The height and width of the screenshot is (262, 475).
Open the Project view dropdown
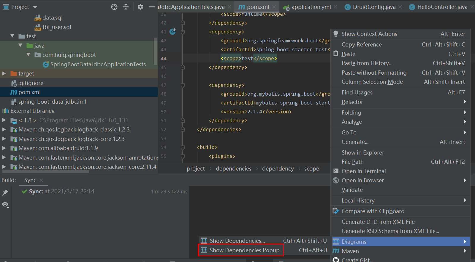click(35, 7)
